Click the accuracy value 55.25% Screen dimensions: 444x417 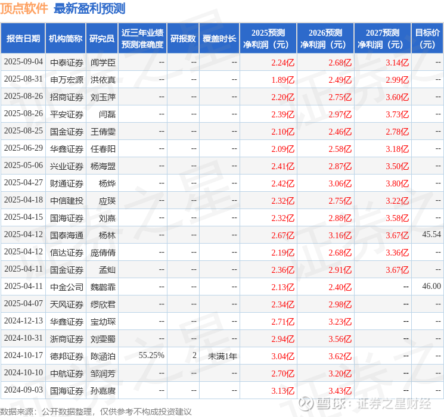pos(151,355)
